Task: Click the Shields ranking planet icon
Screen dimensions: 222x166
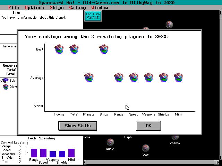Action: point(163,77)
